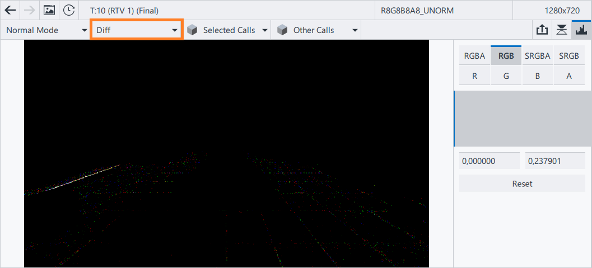Click the 1280x720 resolution label
The height and width of the screenshot is (268, 592).
tap(562, 11)
